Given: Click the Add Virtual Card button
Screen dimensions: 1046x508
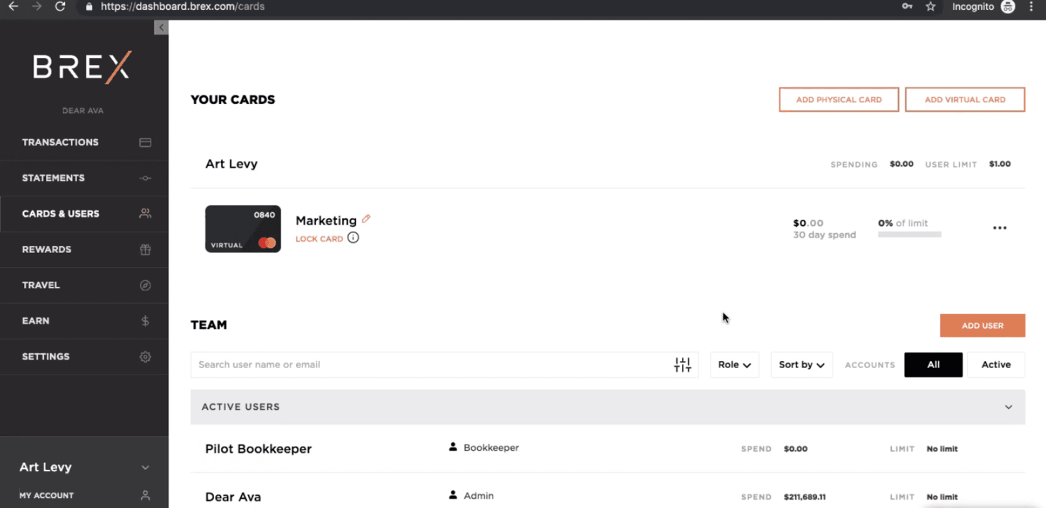Looking at the screenshot, I should click(x=964, y=100).
